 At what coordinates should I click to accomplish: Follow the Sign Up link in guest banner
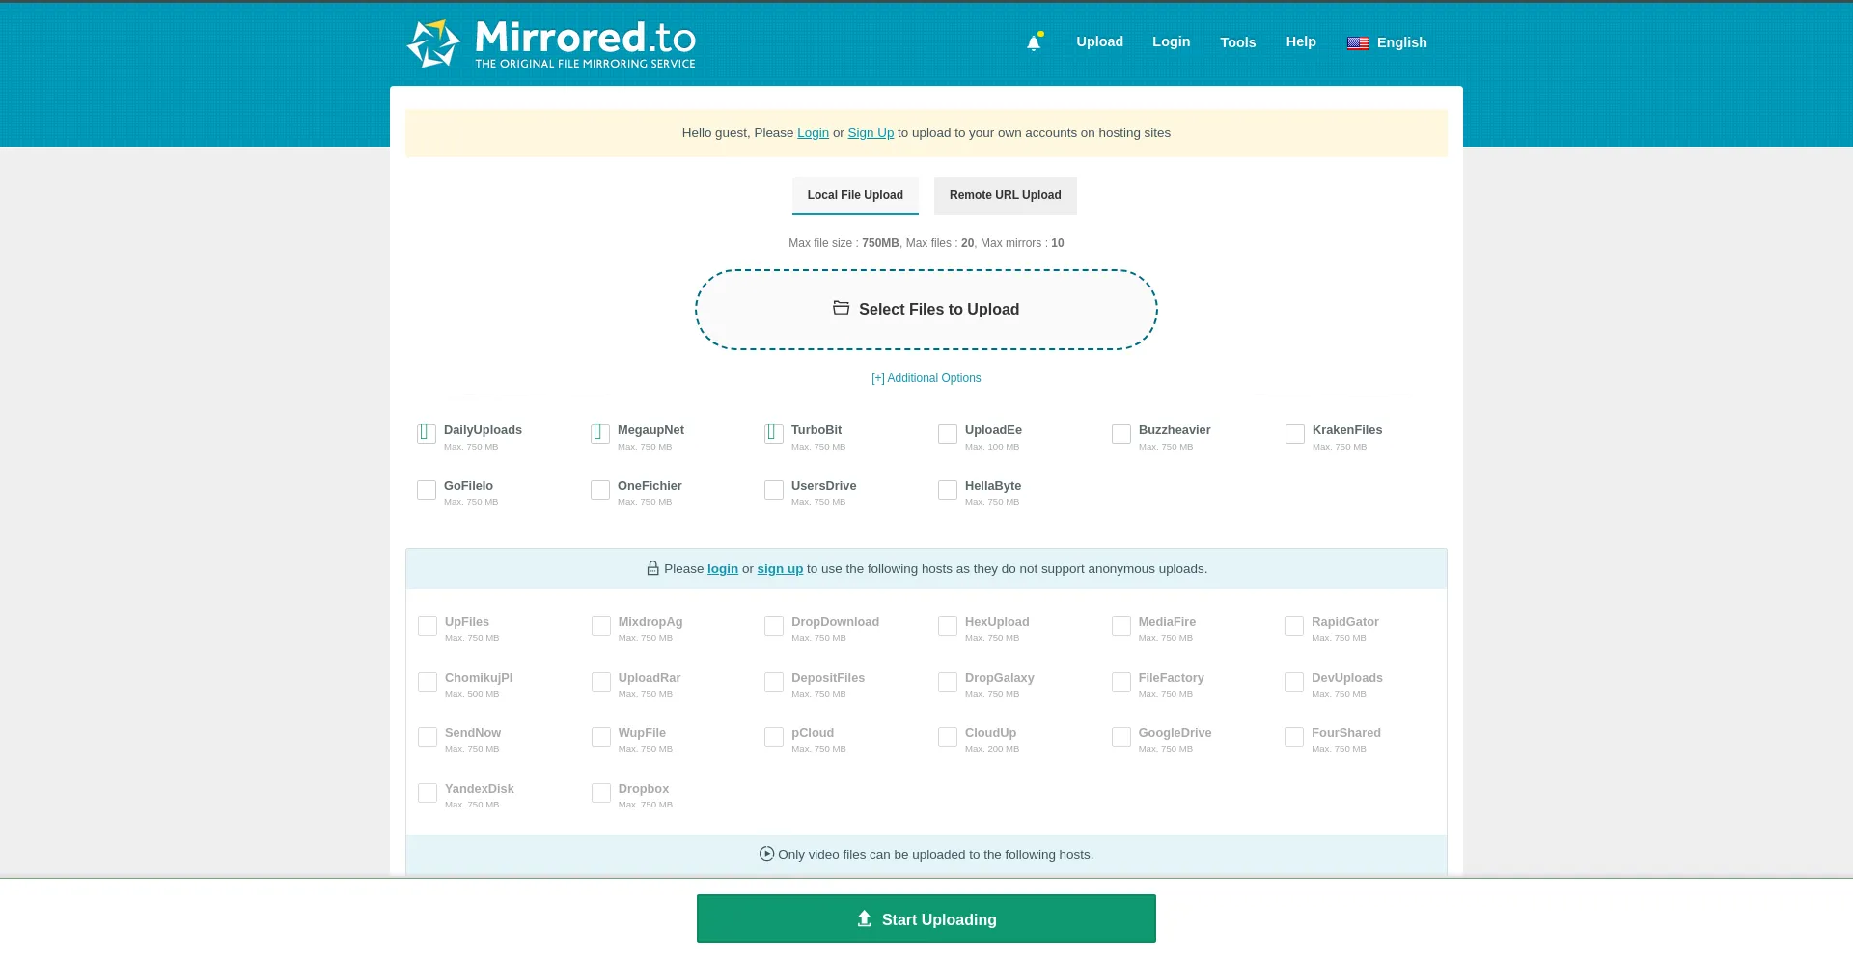click(871, 133)
